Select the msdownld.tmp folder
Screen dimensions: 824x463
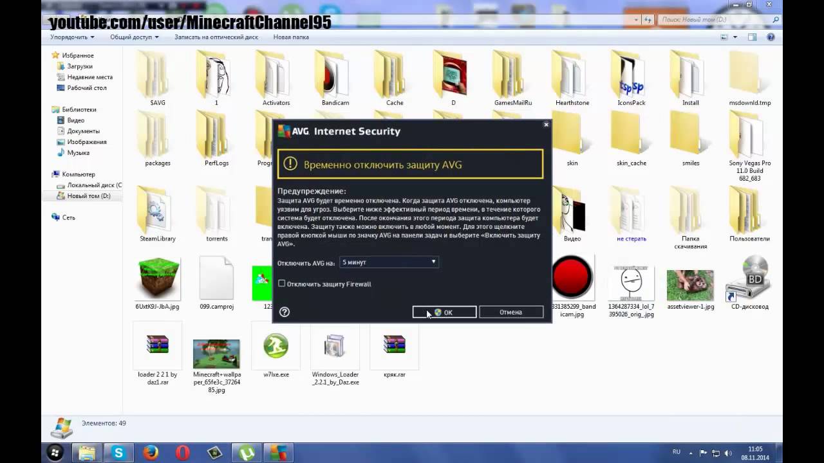click(750, 78)
